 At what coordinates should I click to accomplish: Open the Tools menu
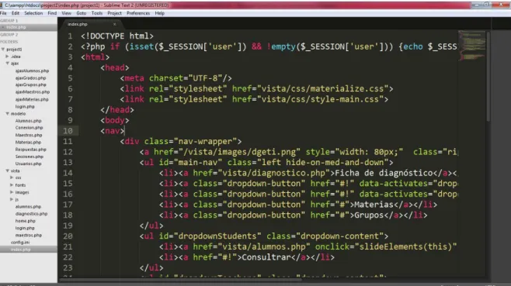(x=97, y=13)
